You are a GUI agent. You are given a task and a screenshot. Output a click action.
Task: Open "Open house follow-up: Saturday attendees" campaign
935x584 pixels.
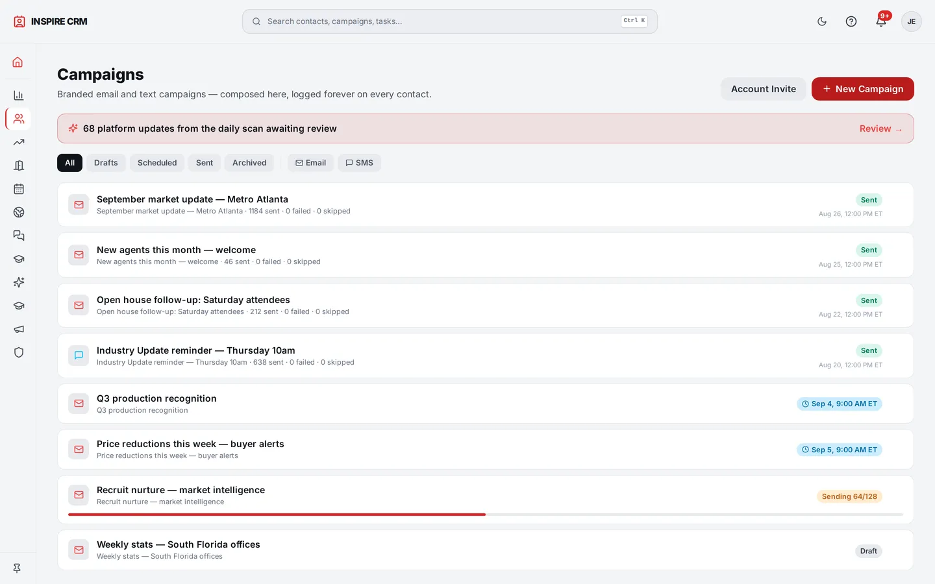click(486, 306)
